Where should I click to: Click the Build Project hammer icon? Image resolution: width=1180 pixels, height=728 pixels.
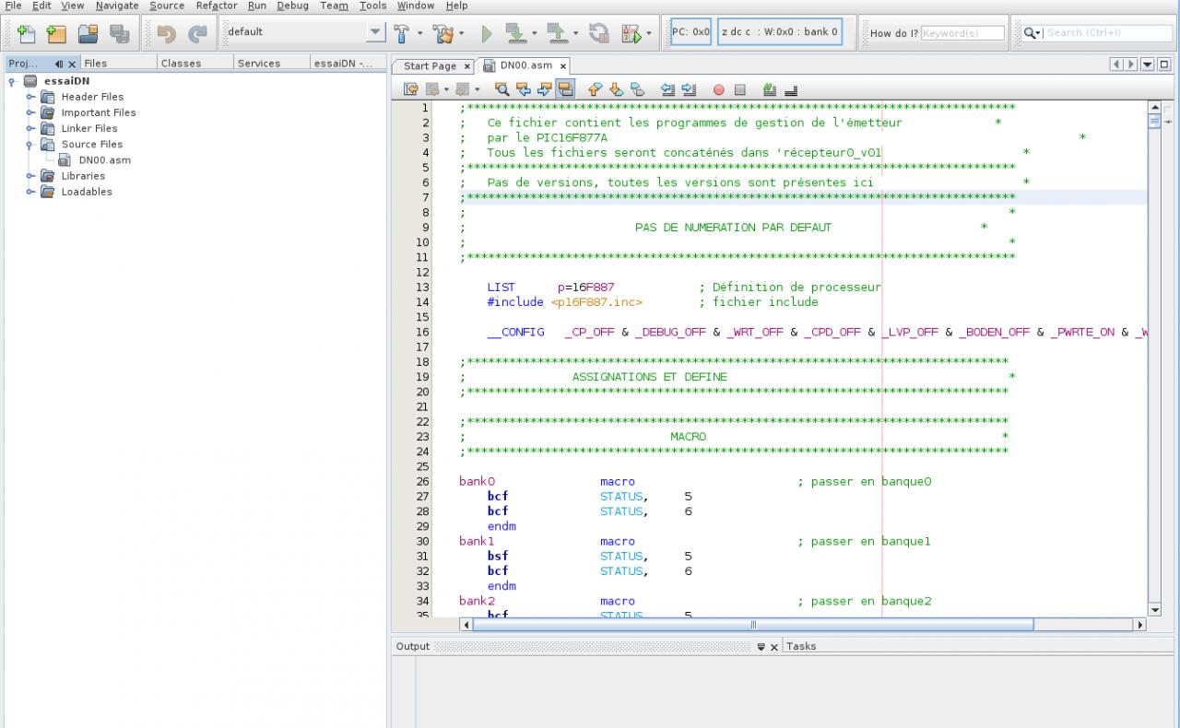(402, 33)
